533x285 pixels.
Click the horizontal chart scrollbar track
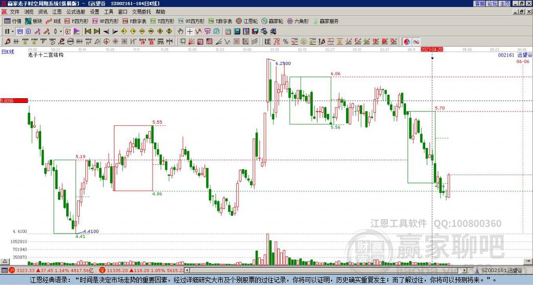(326, 270)
